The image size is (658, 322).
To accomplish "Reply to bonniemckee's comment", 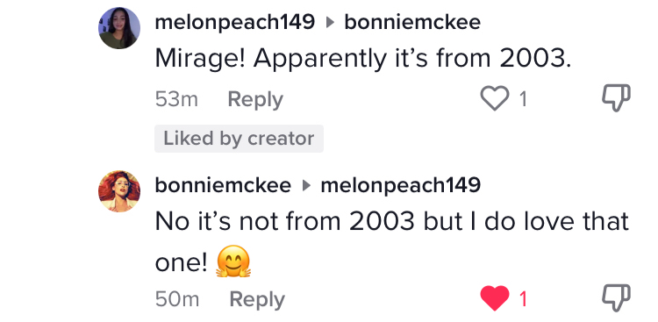I will [x=257, y=300].
